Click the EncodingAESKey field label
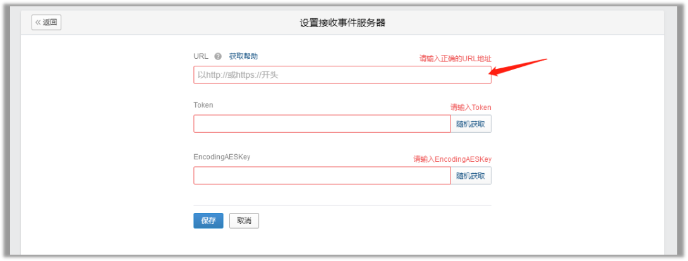Screen dimensions: 688x261 (x=222, y=157)
